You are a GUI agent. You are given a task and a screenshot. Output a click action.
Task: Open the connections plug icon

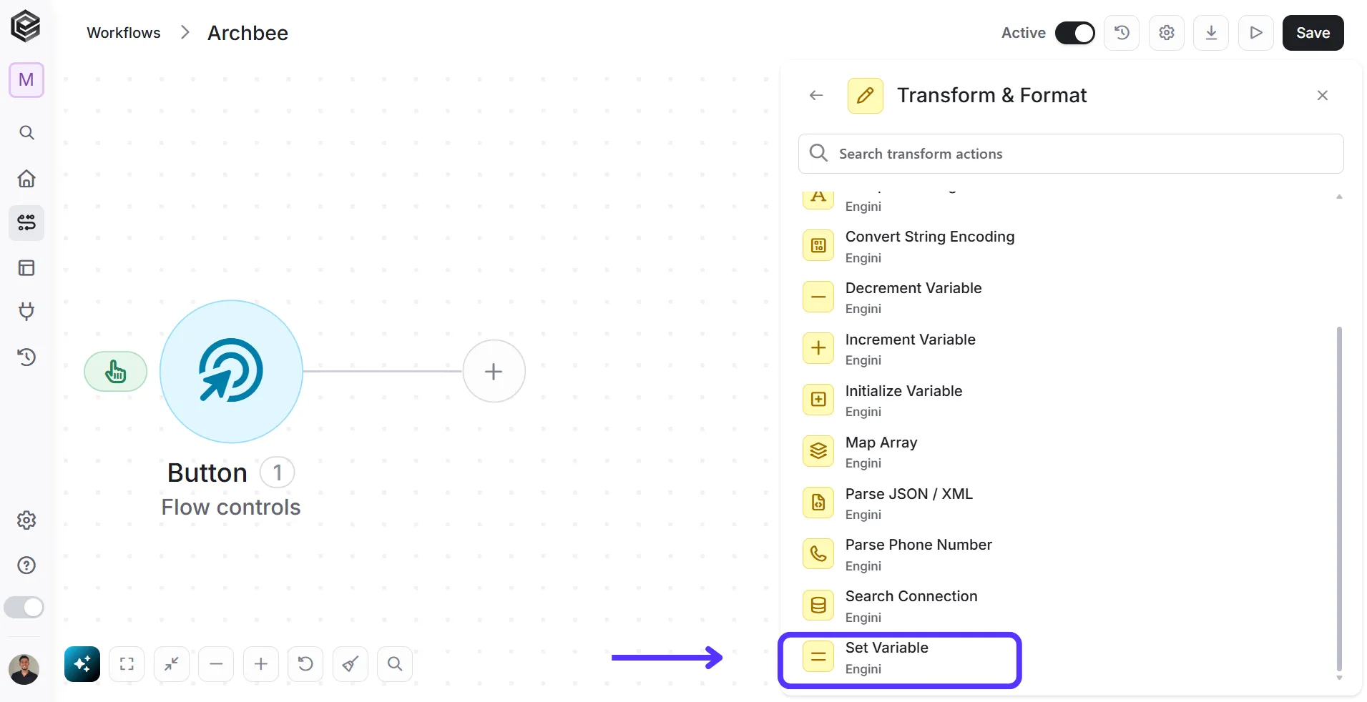[x=26, y=312]
